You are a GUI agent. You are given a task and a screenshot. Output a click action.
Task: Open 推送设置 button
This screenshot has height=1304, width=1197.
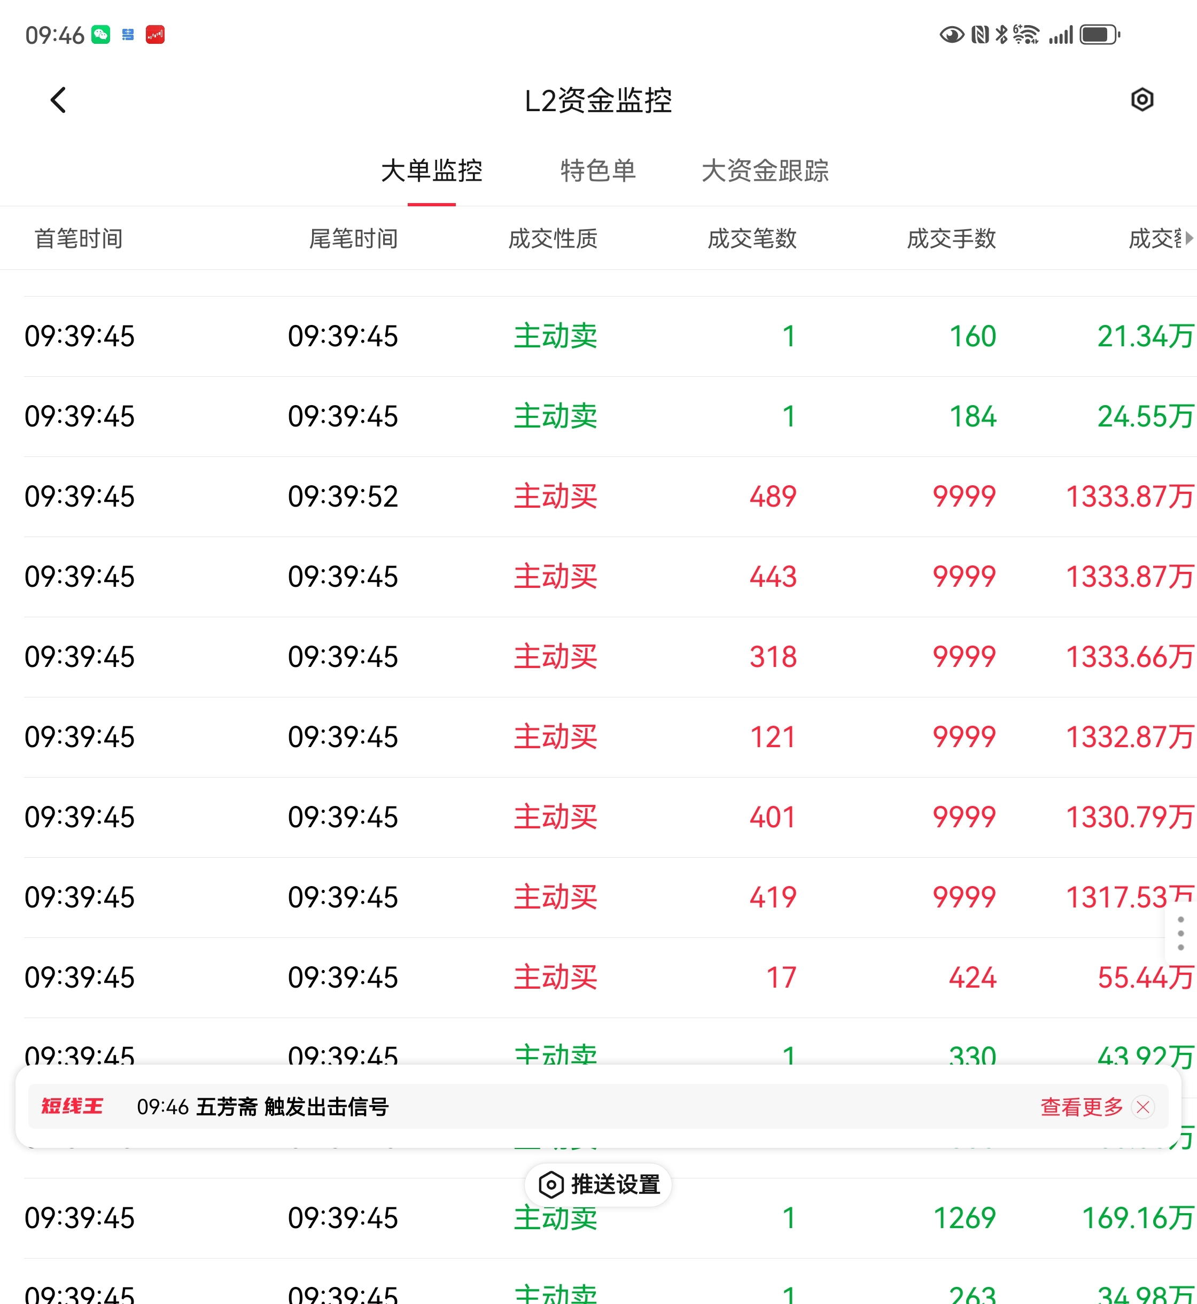(x=598, y=1185)
